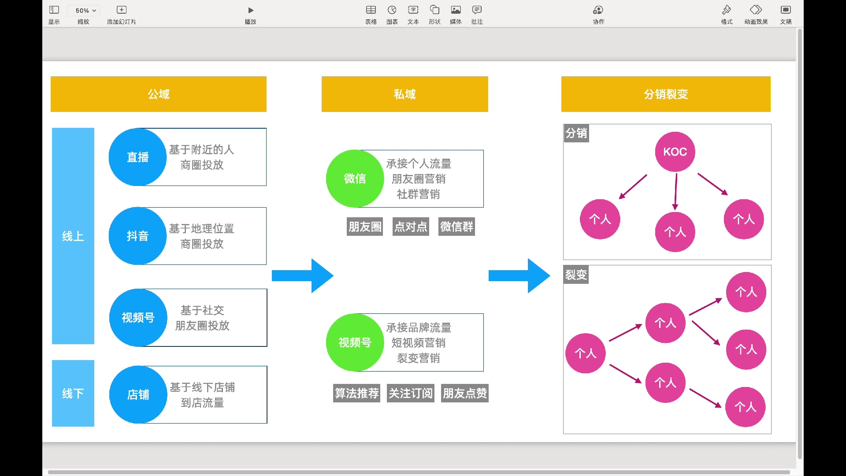Select the 算法推荐 gray label
Viewport: 846px width, 476px height.
(x=356, y=393)
